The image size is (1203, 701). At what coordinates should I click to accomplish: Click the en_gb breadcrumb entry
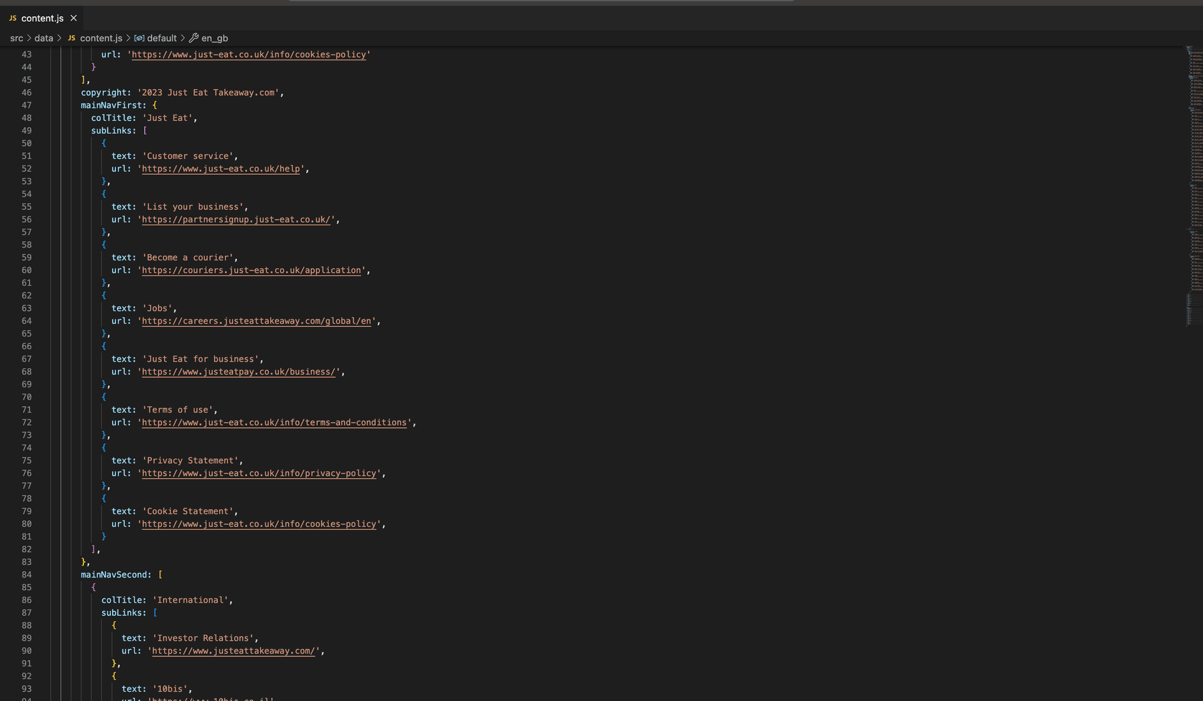tap(214, 38)
